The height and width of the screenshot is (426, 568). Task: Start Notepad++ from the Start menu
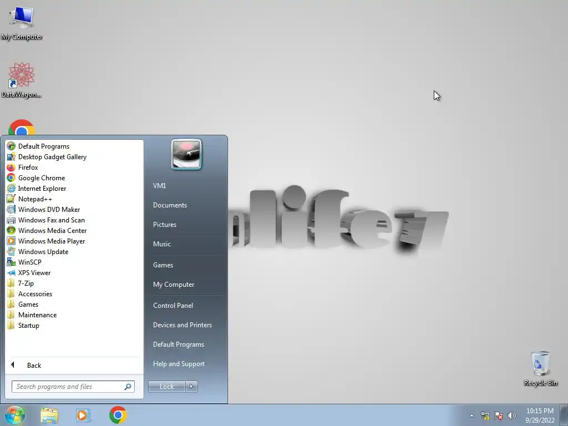(29, 199)
